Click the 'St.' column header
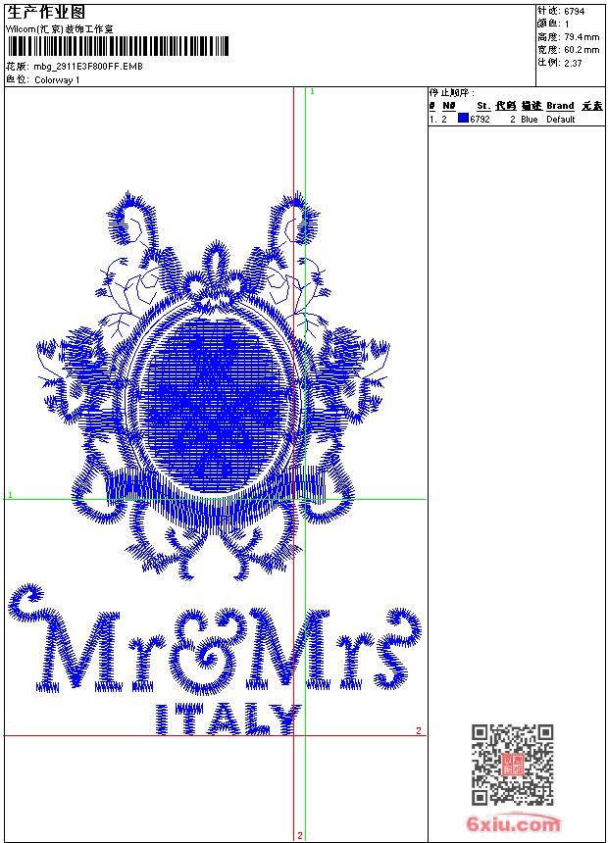The width and height of the screenshot is (608, 843). (x=483, y=106)
